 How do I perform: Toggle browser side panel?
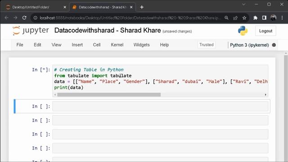264,18
